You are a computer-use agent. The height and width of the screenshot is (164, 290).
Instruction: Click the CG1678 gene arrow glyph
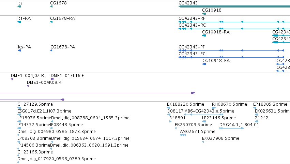tap(51, 6)
